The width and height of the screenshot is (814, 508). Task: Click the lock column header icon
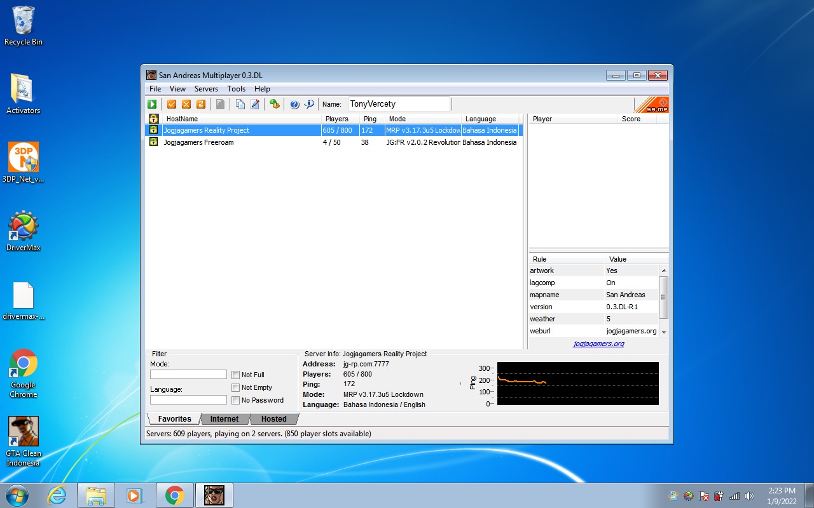[x=153, y=119]
